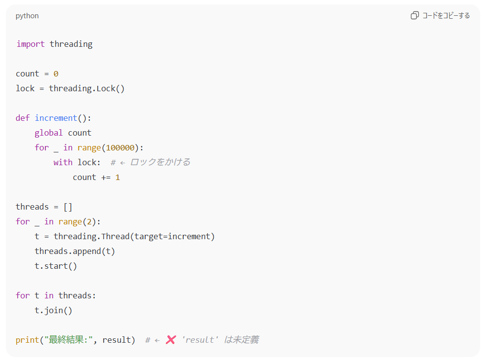Click the def increment() function name

tap(56, 118)
